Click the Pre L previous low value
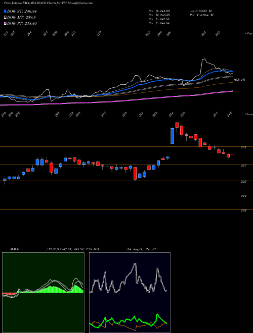This screenshot has width=253, height=333. (159, 19)
